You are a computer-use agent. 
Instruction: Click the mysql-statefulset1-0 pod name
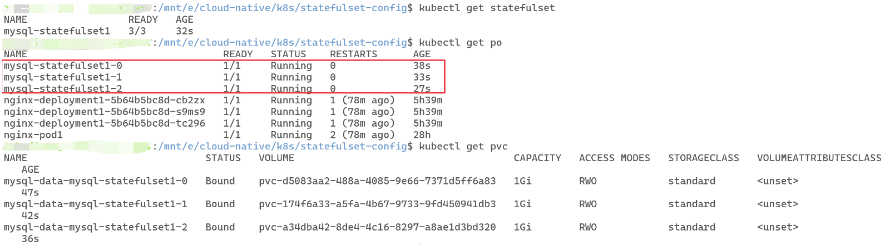pyautogui.click(x=63, y=66)
